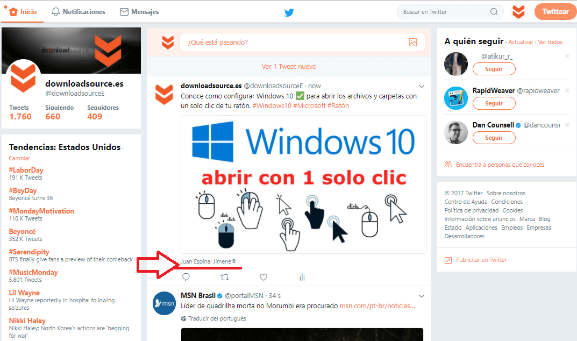Click the profile header banner image
Image resolution: width=577 pixels, height=341 pixels.
point(72,51)
